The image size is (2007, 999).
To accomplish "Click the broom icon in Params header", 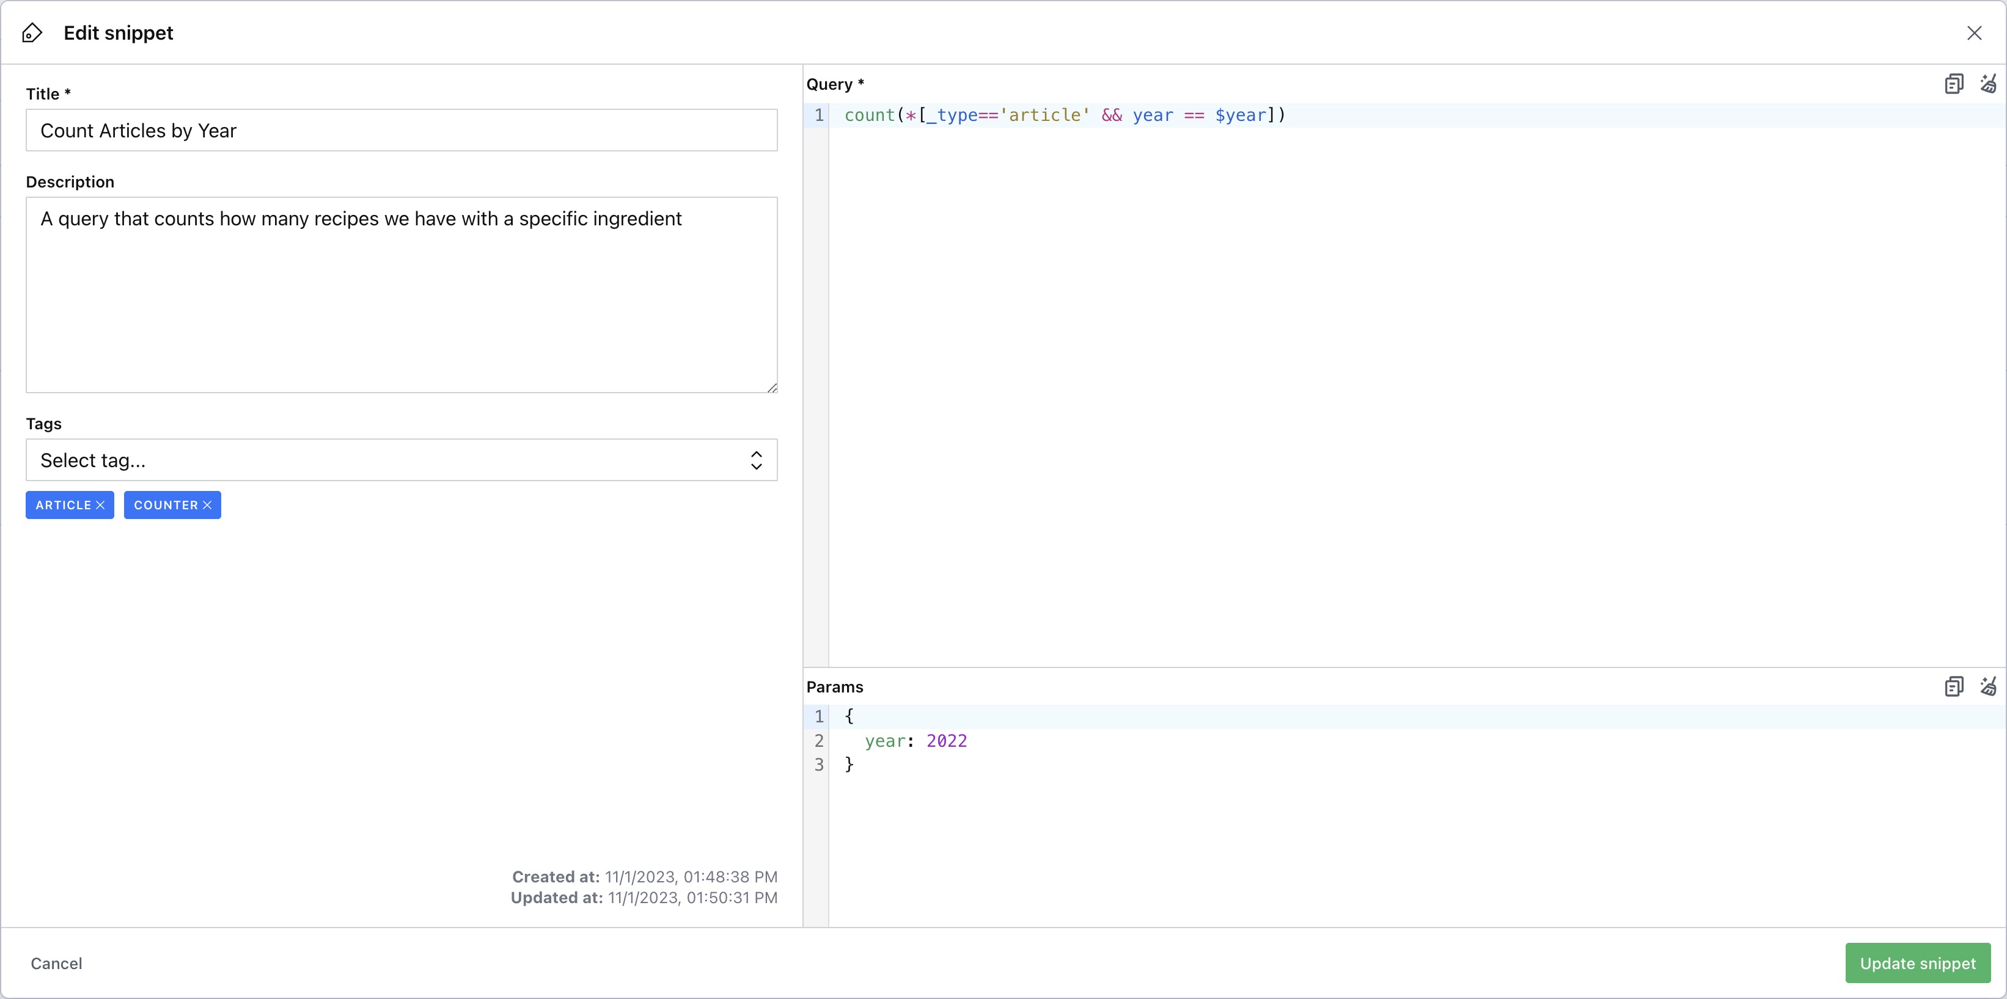I will [1988, 686].
